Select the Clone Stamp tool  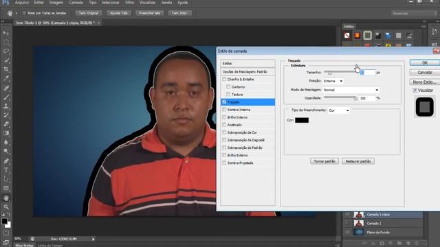coord(6,106)
